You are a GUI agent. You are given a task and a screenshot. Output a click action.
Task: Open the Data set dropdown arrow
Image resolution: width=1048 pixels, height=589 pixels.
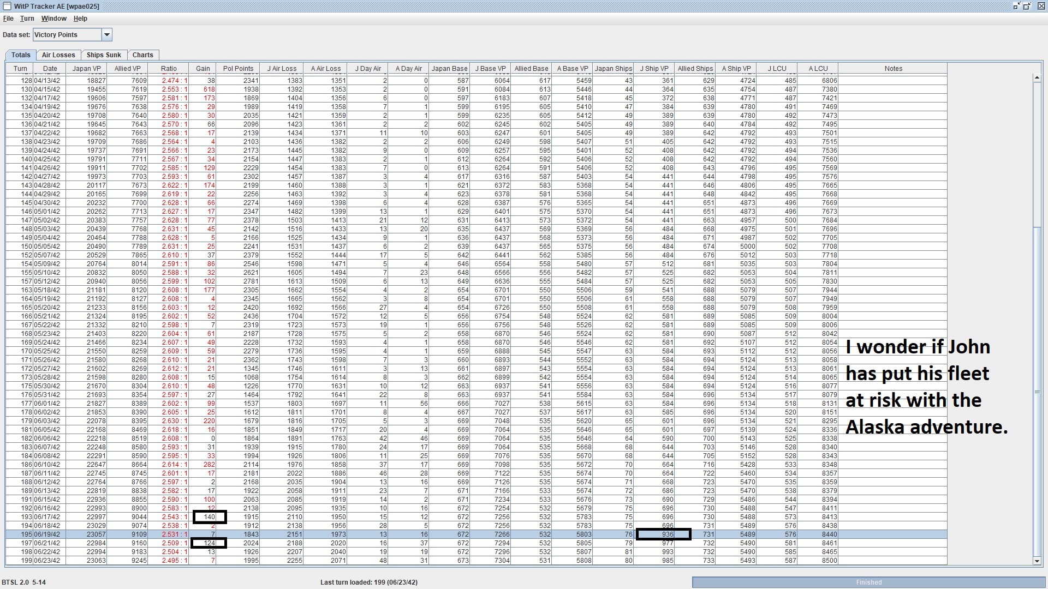tap(107, 35)
